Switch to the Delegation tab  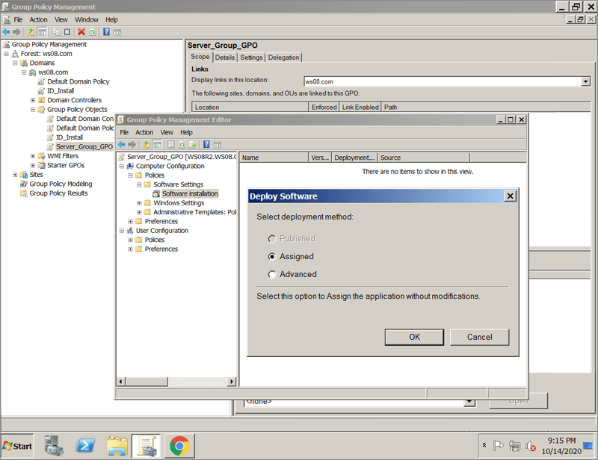(x=283, y=57)
